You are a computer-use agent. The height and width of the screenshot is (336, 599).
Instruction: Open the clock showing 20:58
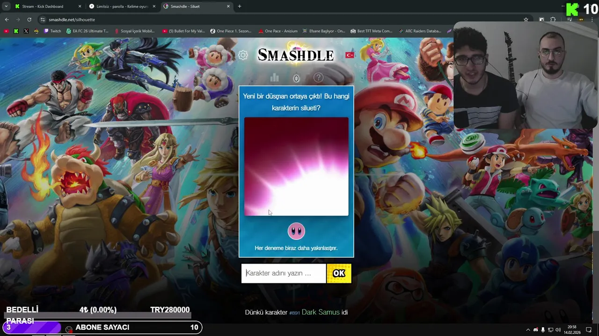(x=572, y=330)
